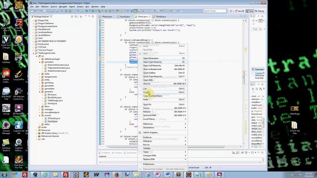Viewport: 317px width, 178px height.
Task: Expand the Referenced Libraries node
Action: pos(37,136)
